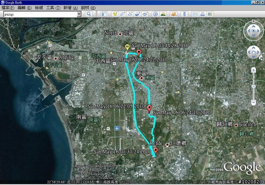Click the 東區 place dot
The width and height of the screenshot is (265, 185).
pyautogui.click(x=142, y=78)
